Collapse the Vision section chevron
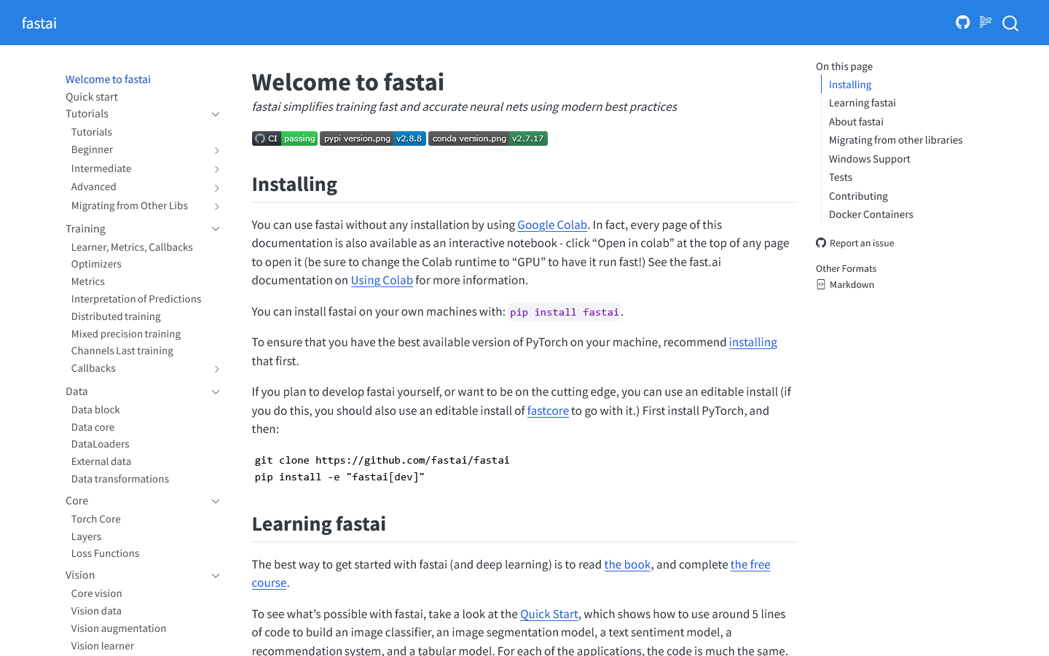Image resolution: width=1049 pixels, height=656 pixels. [x=216, y=576]
